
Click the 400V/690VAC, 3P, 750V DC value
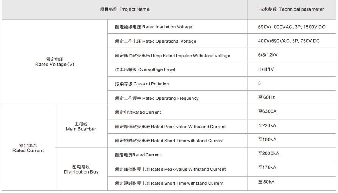coord(289,41)
